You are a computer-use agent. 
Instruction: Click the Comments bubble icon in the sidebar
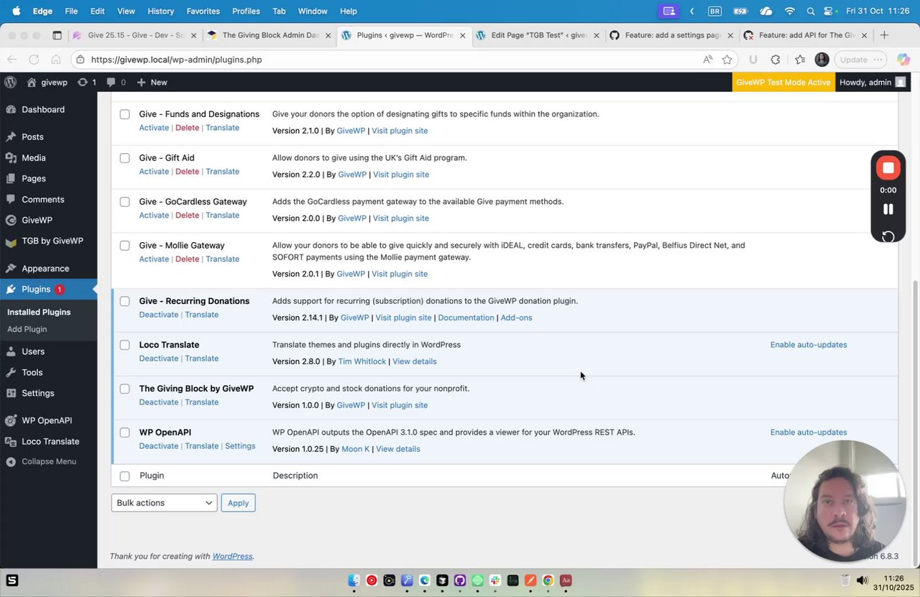point(11,199)
